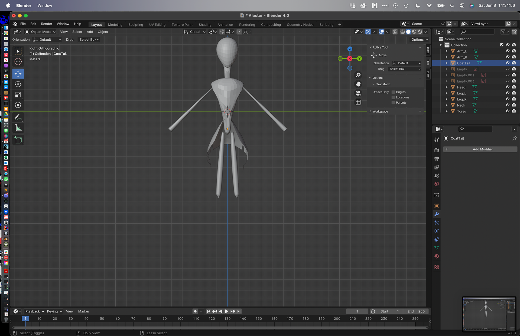Switch orthographic/perspective grid icon
This screenshot has width=520, height=336.
(x=358, y=102)
